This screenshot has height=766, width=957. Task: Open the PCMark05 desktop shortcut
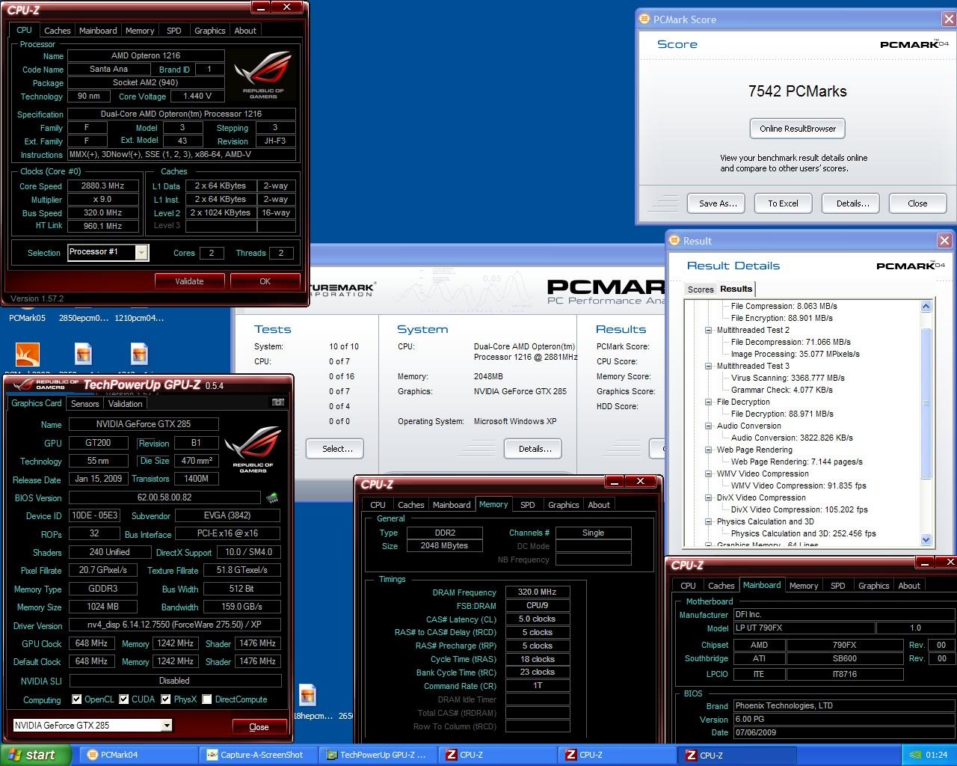(x=28, y=318)
